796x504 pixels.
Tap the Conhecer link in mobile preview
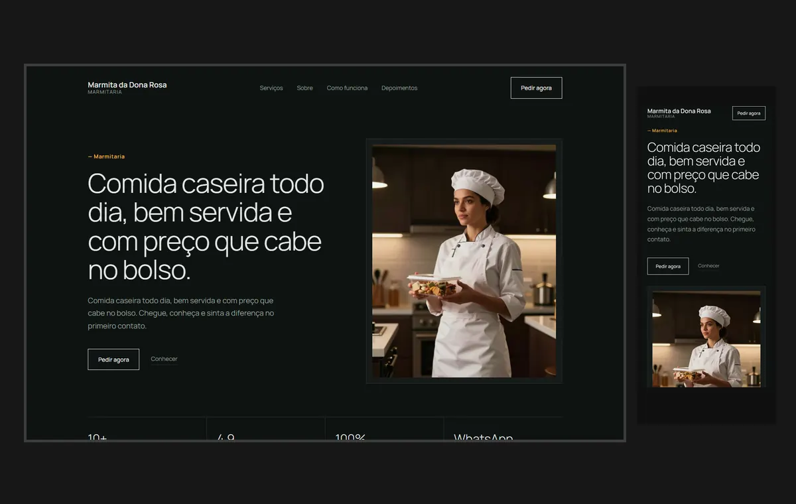(x=708, y=266)
